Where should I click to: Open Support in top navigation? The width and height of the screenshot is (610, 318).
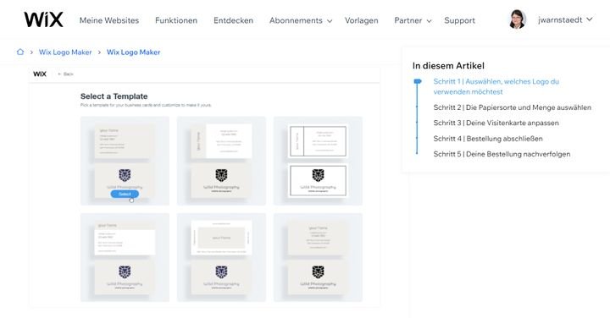click(459, 20)
